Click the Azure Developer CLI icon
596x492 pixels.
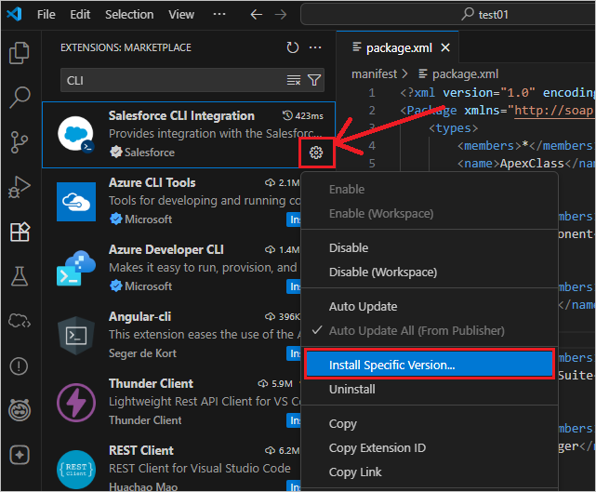coord(76,268)
